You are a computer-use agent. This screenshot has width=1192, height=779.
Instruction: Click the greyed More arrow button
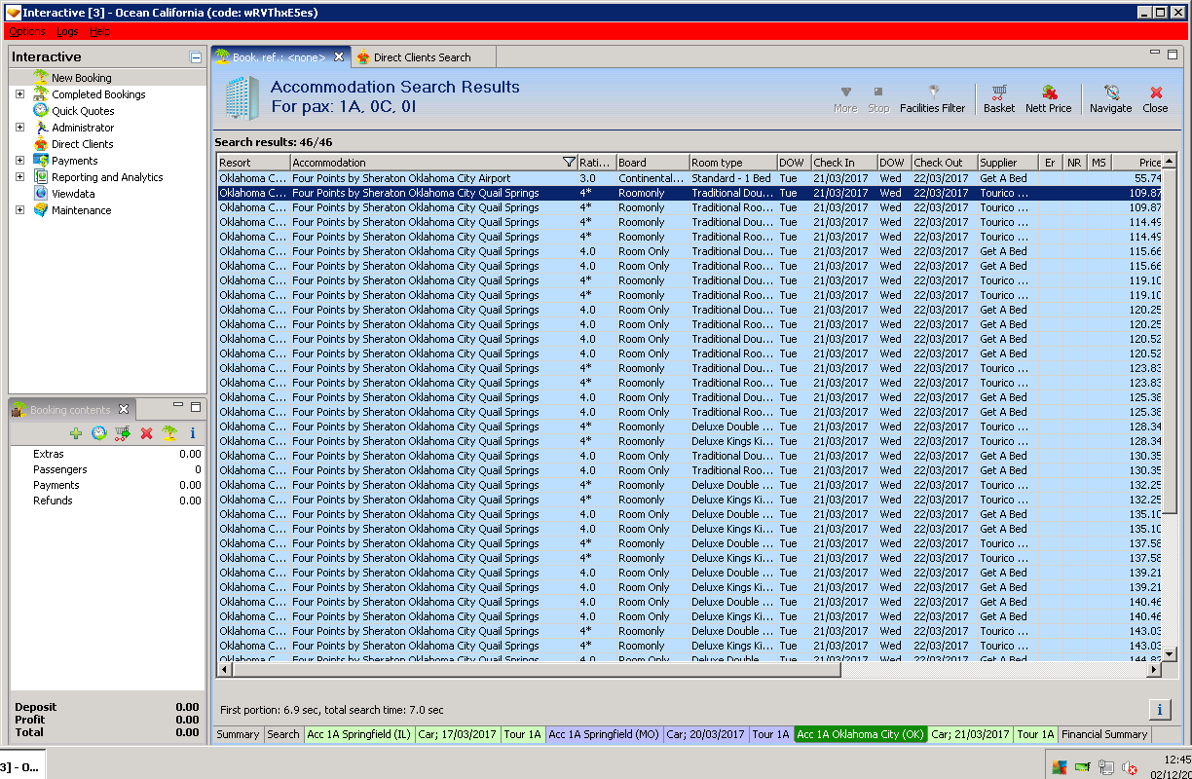click(x=845, y=98)
